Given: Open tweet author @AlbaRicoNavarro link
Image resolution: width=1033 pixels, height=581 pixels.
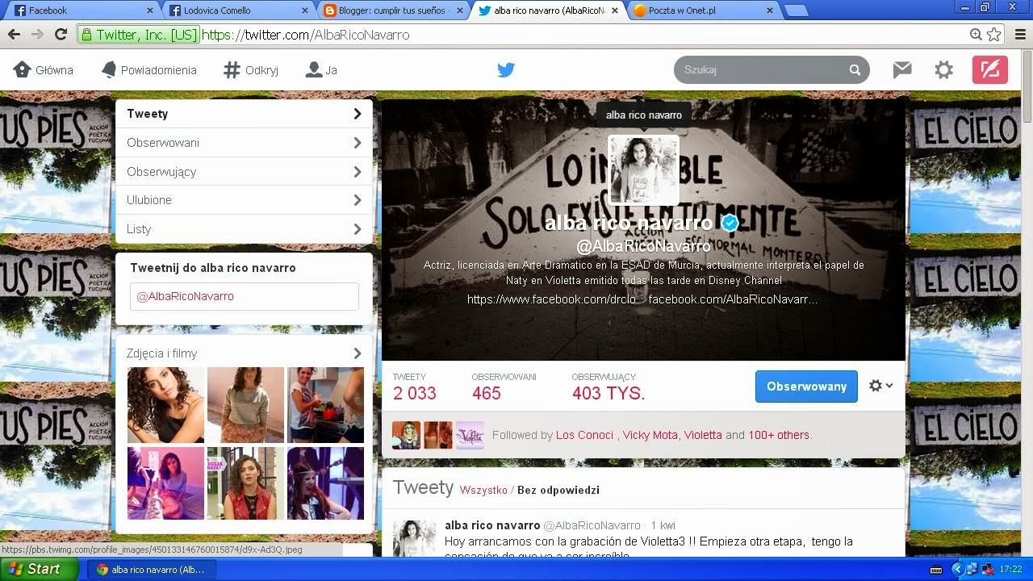Looking at the screenshot, I should (592, 525).
